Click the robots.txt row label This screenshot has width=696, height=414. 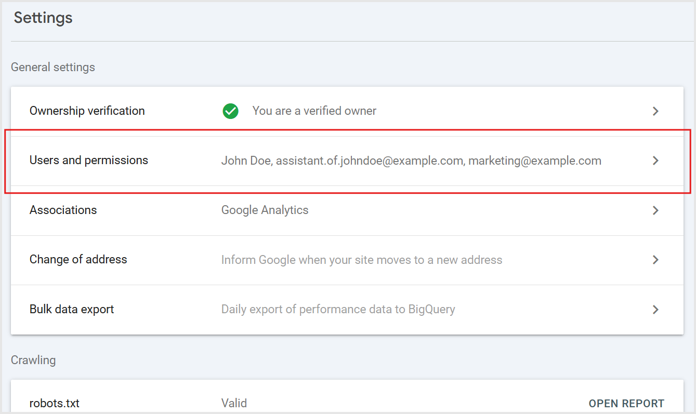(x=55, y=404)
